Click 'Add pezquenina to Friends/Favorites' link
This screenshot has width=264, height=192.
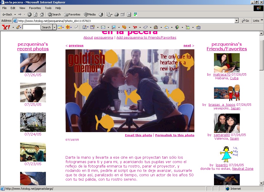click(146, 38)
